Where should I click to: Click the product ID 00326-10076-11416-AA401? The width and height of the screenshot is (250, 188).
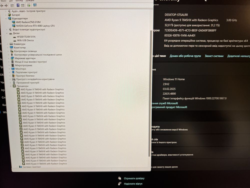click(180, 36)
